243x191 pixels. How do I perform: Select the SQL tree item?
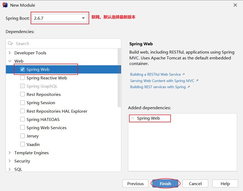coord(18,169)
